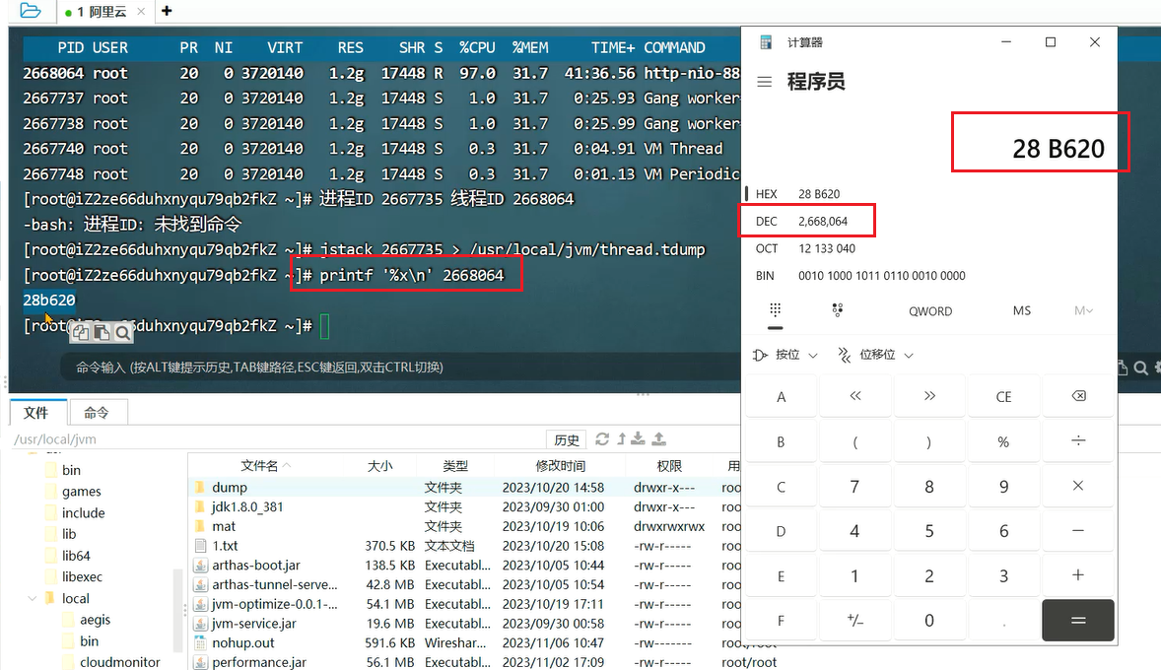1161x670 pixels.
Task: Add a new session tab with plus icon
Action: pos(167,11)
